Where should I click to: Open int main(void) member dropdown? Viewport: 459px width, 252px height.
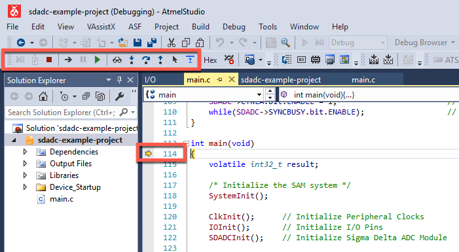(x=369, y=94)
